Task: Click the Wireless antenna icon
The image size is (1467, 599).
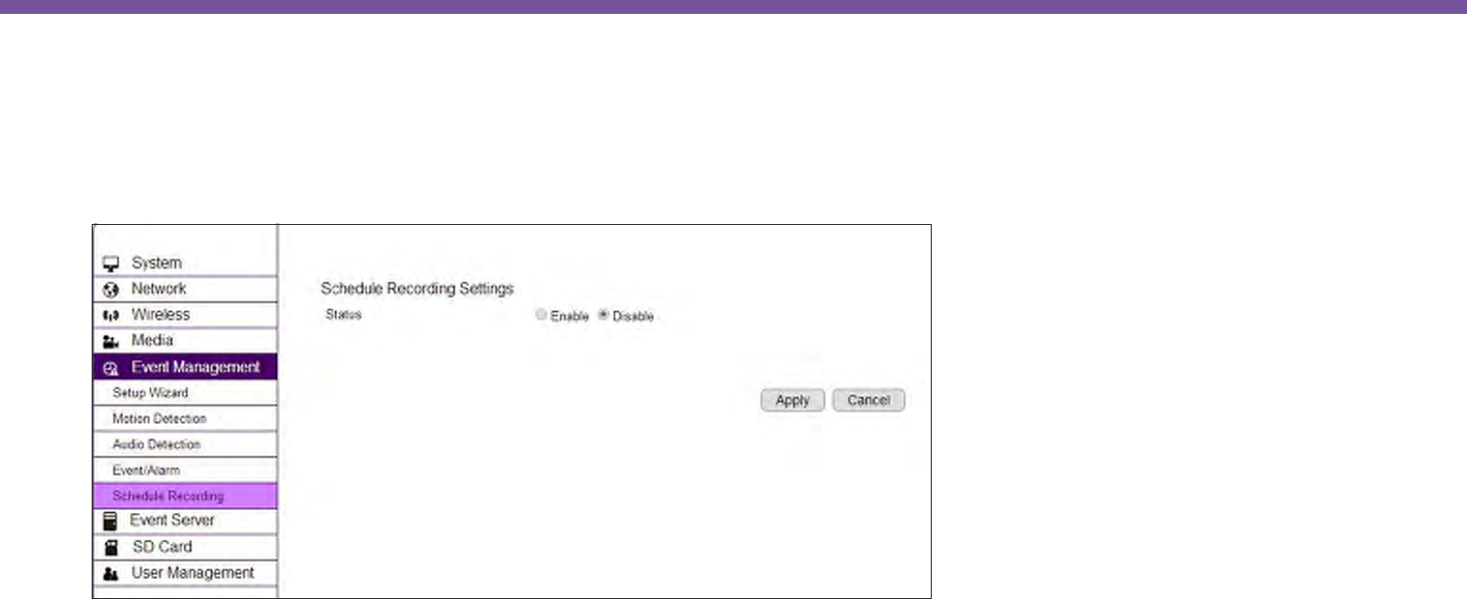Action: click(111, 316)
